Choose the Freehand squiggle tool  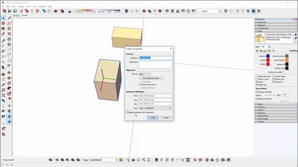[9, 24]
